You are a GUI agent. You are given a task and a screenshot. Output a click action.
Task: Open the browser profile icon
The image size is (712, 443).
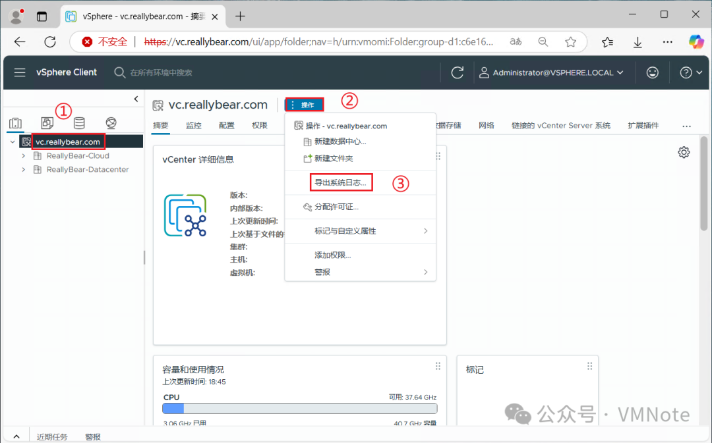[x=16, y=16]
